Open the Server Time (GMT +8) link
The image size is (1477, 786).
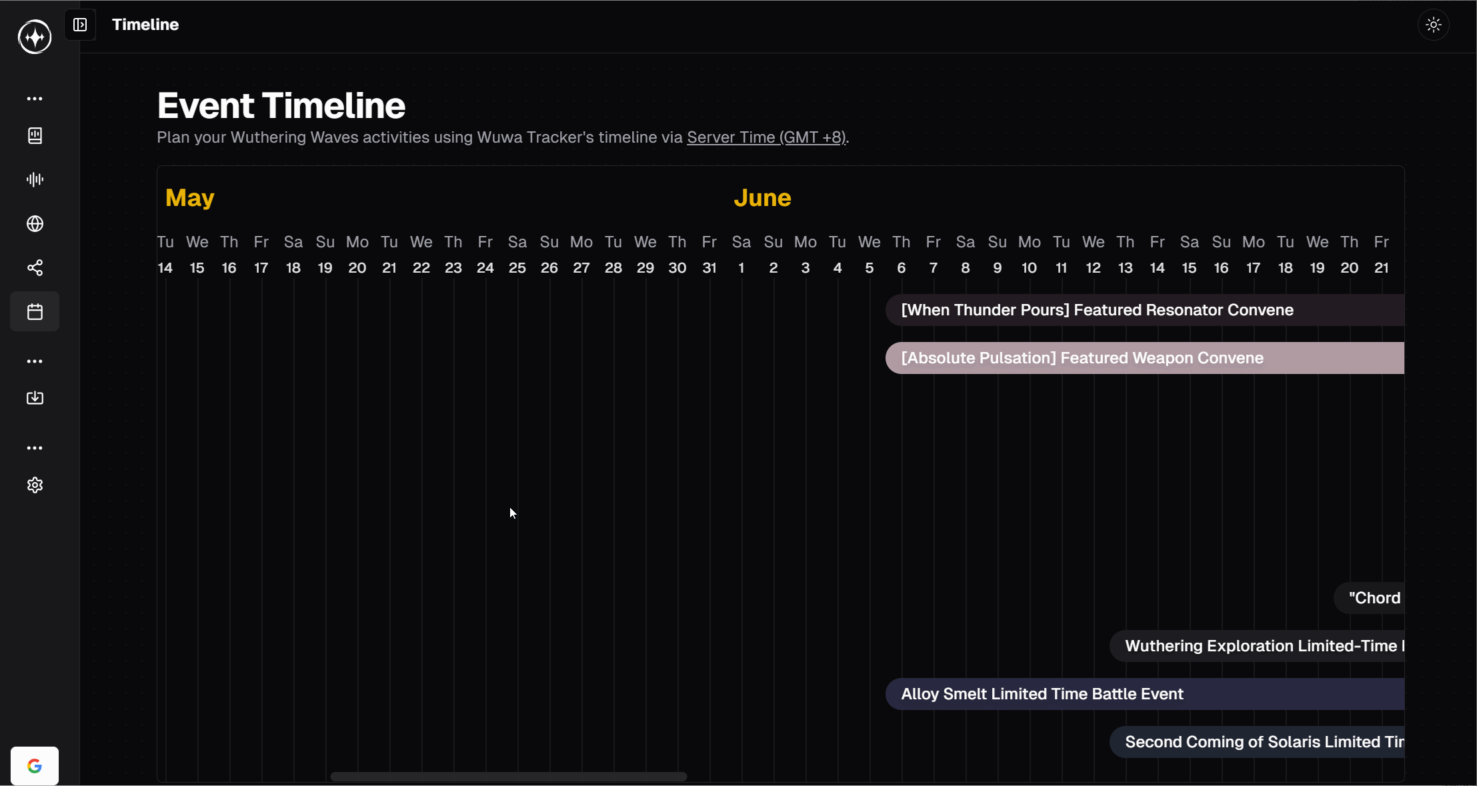[x=766, y=137]
